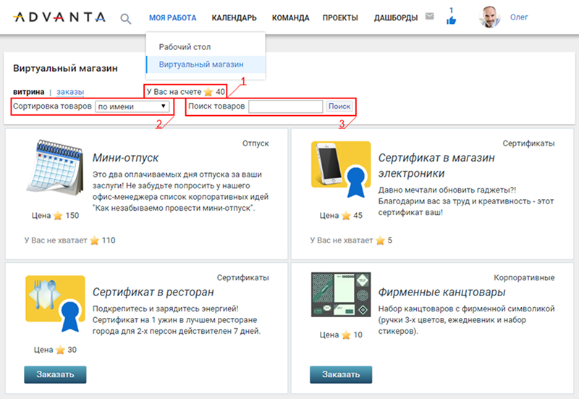This screenshot has height=399, width=579.
Task: Open the ДАШБОРДЫ menu
Action: [396, 17]
